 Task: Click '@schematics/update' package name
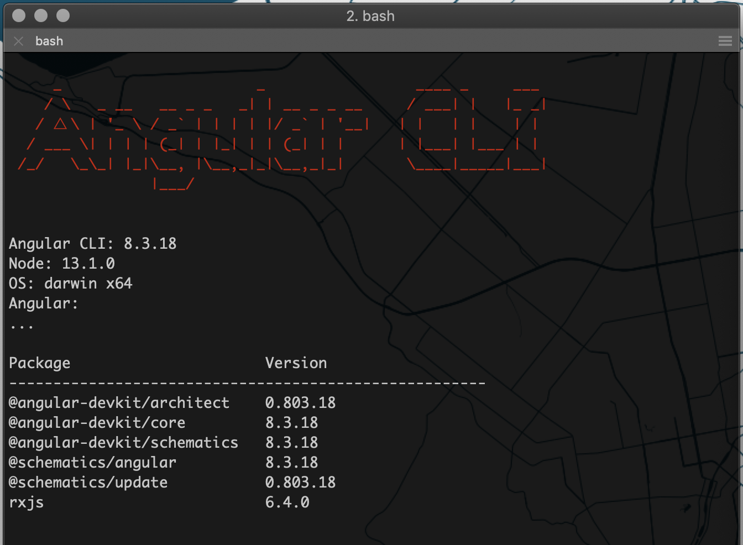click(88, 483)
